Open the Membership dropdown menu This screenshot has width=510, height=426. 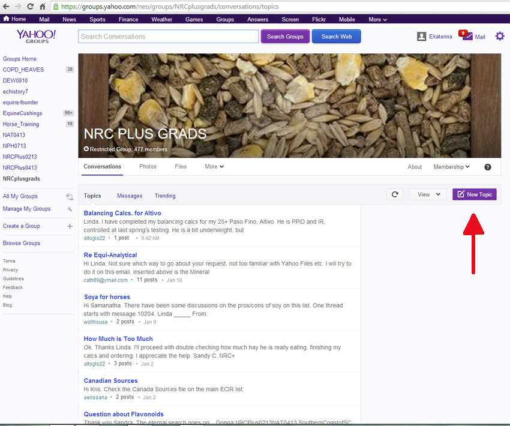click(451, 167)
